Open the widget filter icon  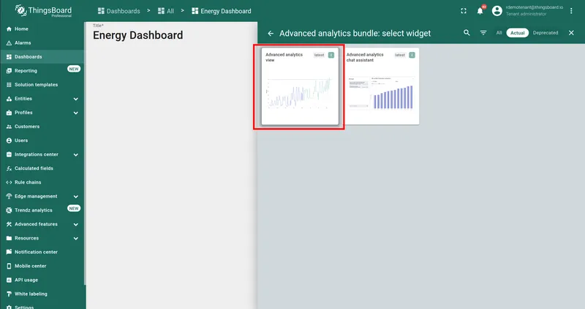point(483,33)
